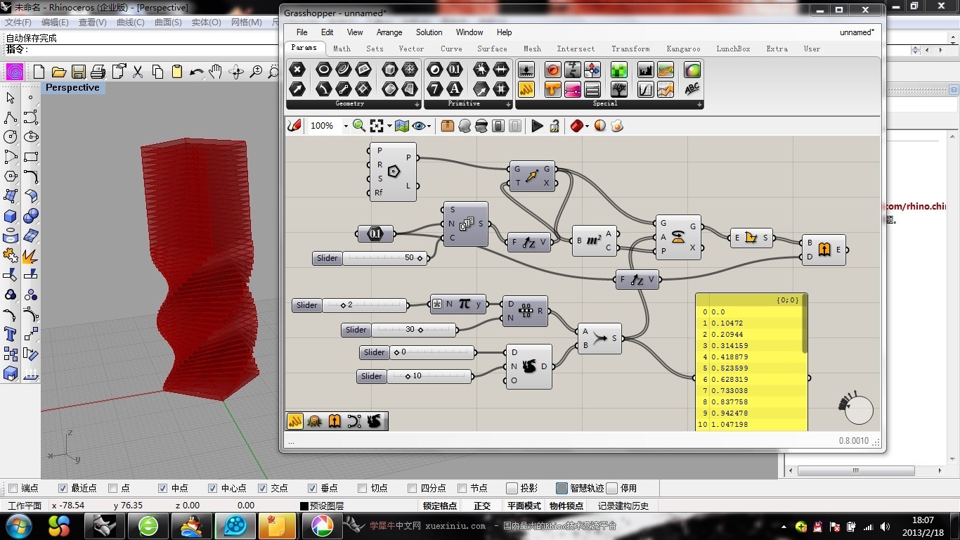Click the purple Grasshopper spiral icon in Rhino
This screenshot has width=960, height=540.
[x=15, y=72]
